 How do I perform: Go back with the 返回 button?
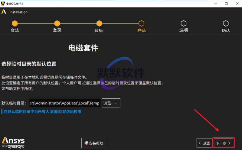point(204,143)
